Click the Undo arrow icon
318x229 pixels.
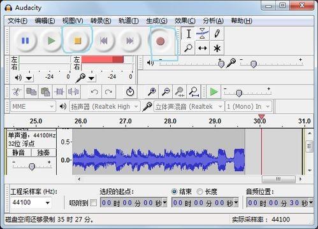tap(94, 92)
